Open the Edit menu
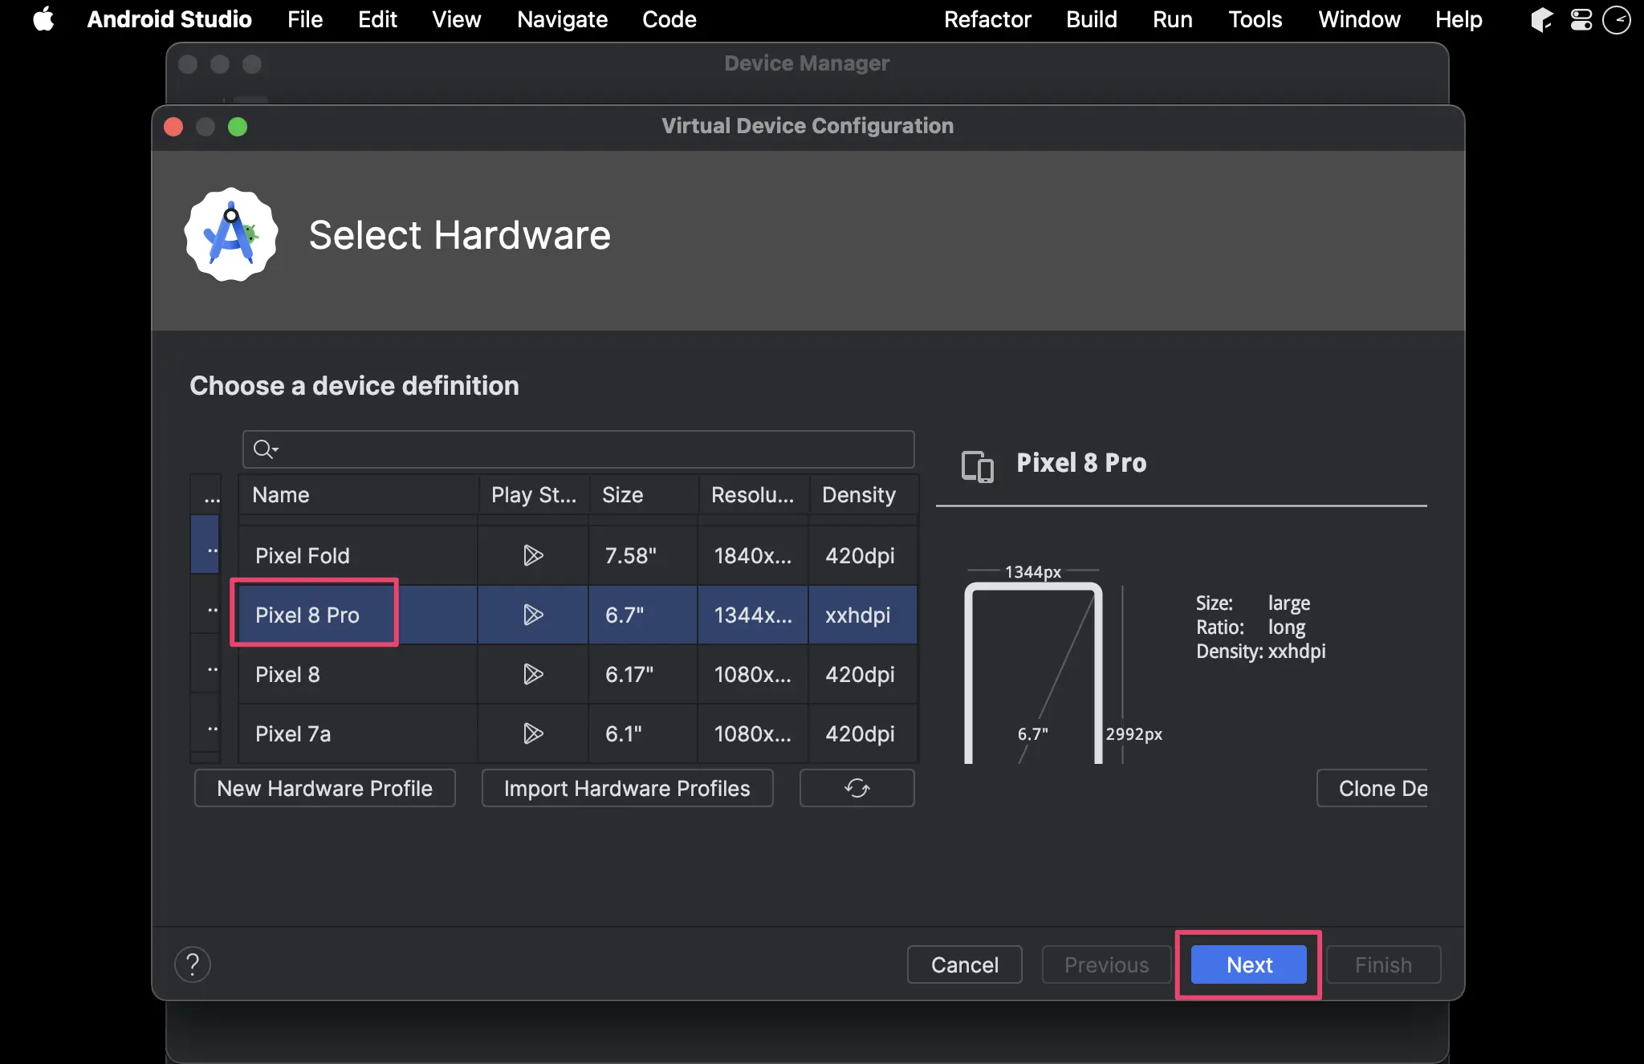1644x1064 pixels. [x=377, y=19]
